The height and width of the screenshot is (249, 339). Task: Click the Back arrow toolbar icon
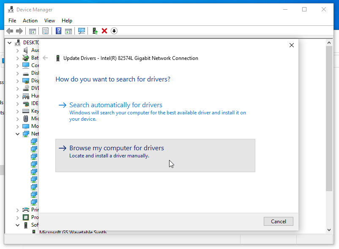pos(10,31)
